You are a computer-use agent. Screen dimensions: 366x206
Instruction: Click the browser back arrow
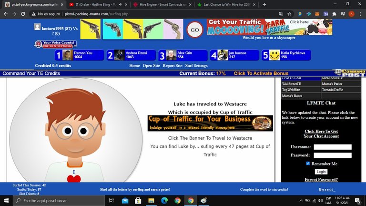pyautogui.click(x=6, y=14)
